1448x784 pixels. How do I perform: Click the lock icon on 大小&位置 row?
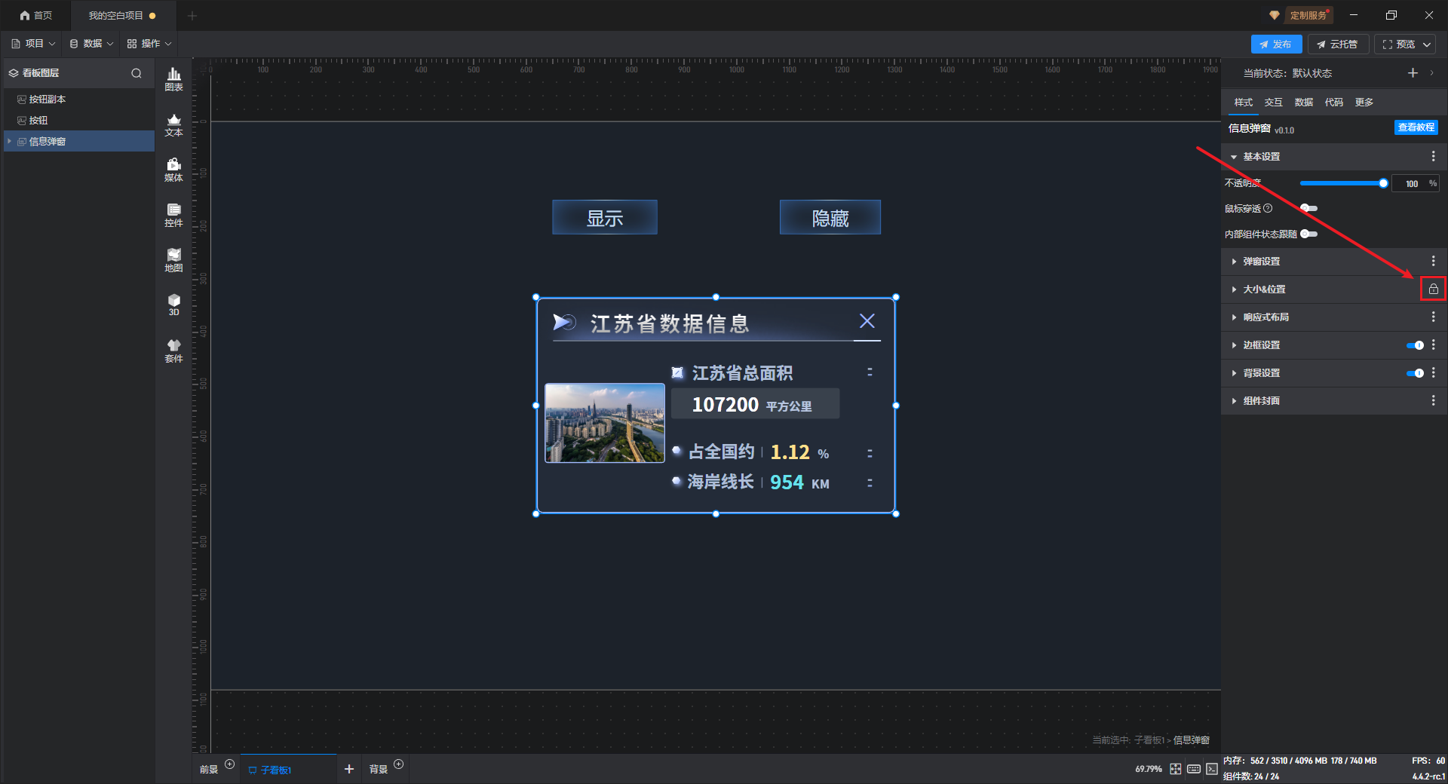click(x=1433, y=289)
